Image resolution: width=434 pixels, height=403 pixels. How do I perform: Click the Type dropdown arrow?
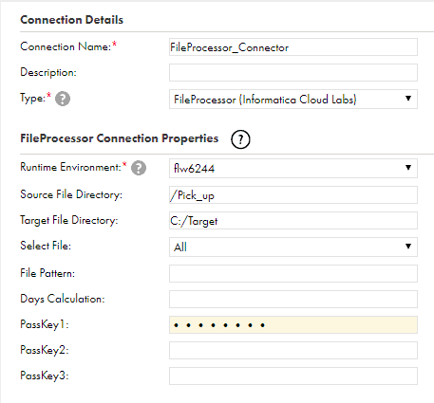pyautogui.click(x=408, y=99)
